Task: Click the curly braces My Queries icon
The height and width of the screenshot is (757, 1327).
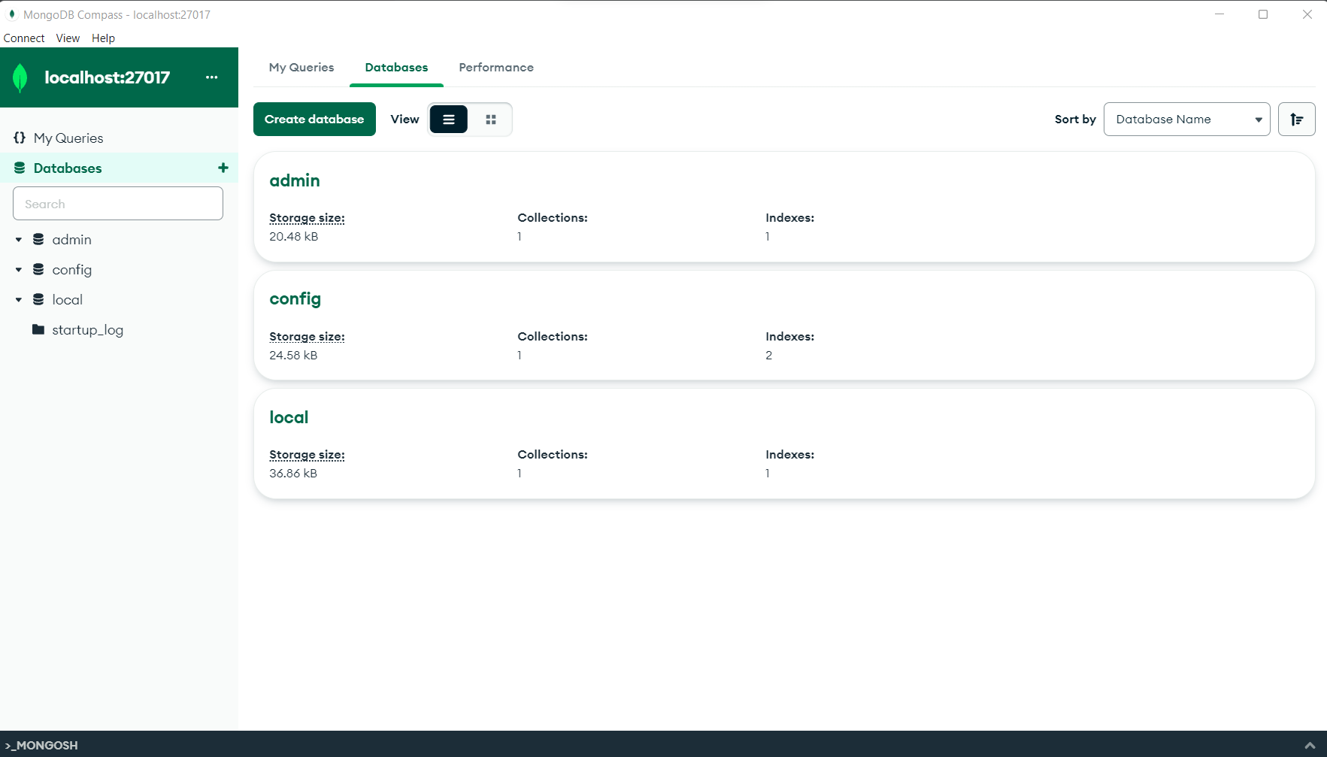Action: point(20,138)
